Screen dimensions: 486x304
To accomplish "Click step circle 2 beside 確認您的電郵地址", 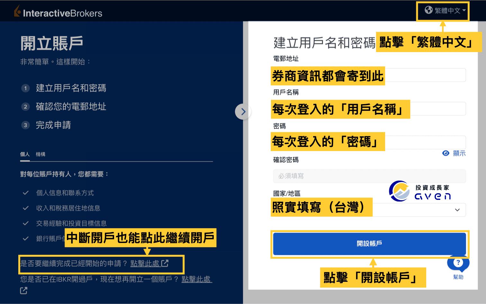I will pos(25,107).
